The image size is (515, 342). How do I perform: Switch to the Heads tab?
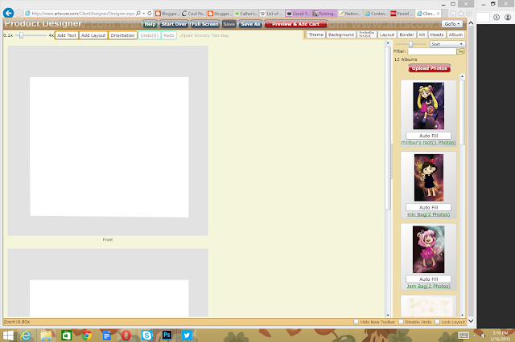pyautogui.click(x=437, y=35)
